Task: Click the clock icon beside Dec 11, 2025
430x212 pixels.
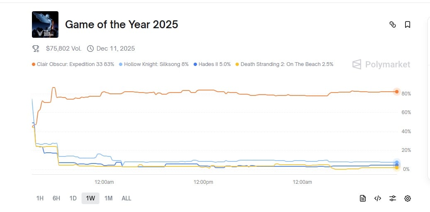Action: click(90, 49)
